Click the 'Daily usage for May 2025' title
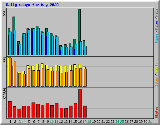The height and width of the screenshot is (125, 160). tap(32, 5)
